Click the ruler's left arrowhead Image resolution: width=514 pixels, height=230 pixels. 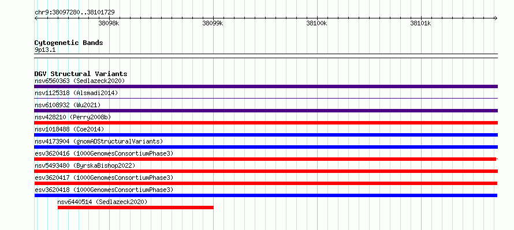point(36,18)
